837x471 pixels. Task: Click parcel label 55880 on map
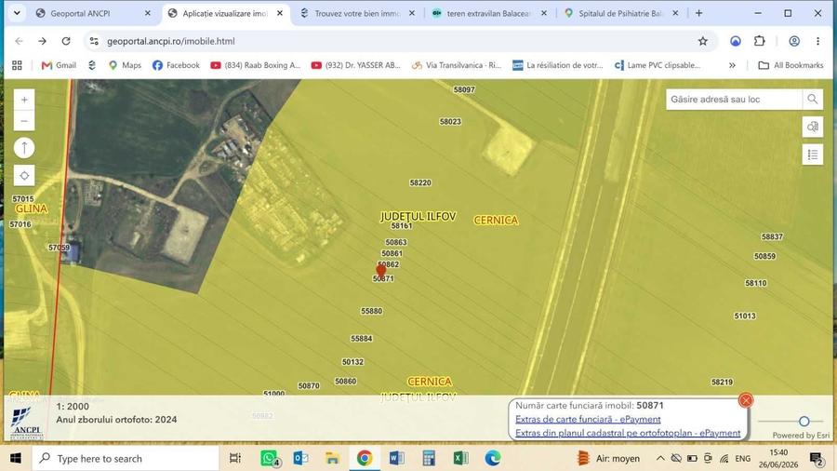(371, 311)
